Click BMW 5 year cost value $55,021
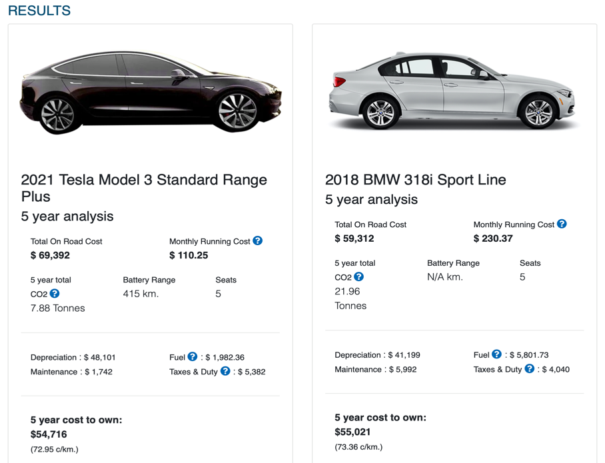 click(352, 432)
